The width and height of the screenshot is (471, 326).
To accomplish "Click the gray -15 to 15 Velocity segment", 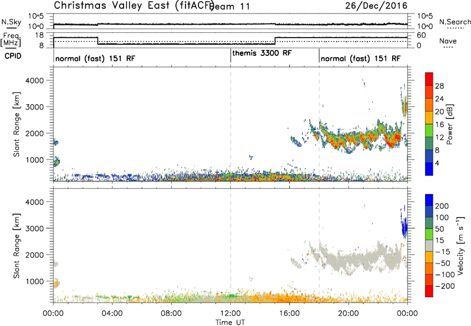I will [429, 245].
